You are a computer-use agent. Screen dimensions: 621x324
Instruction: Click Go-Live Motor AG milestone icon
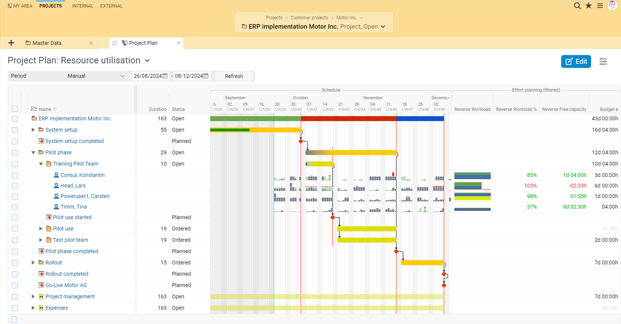41,285
